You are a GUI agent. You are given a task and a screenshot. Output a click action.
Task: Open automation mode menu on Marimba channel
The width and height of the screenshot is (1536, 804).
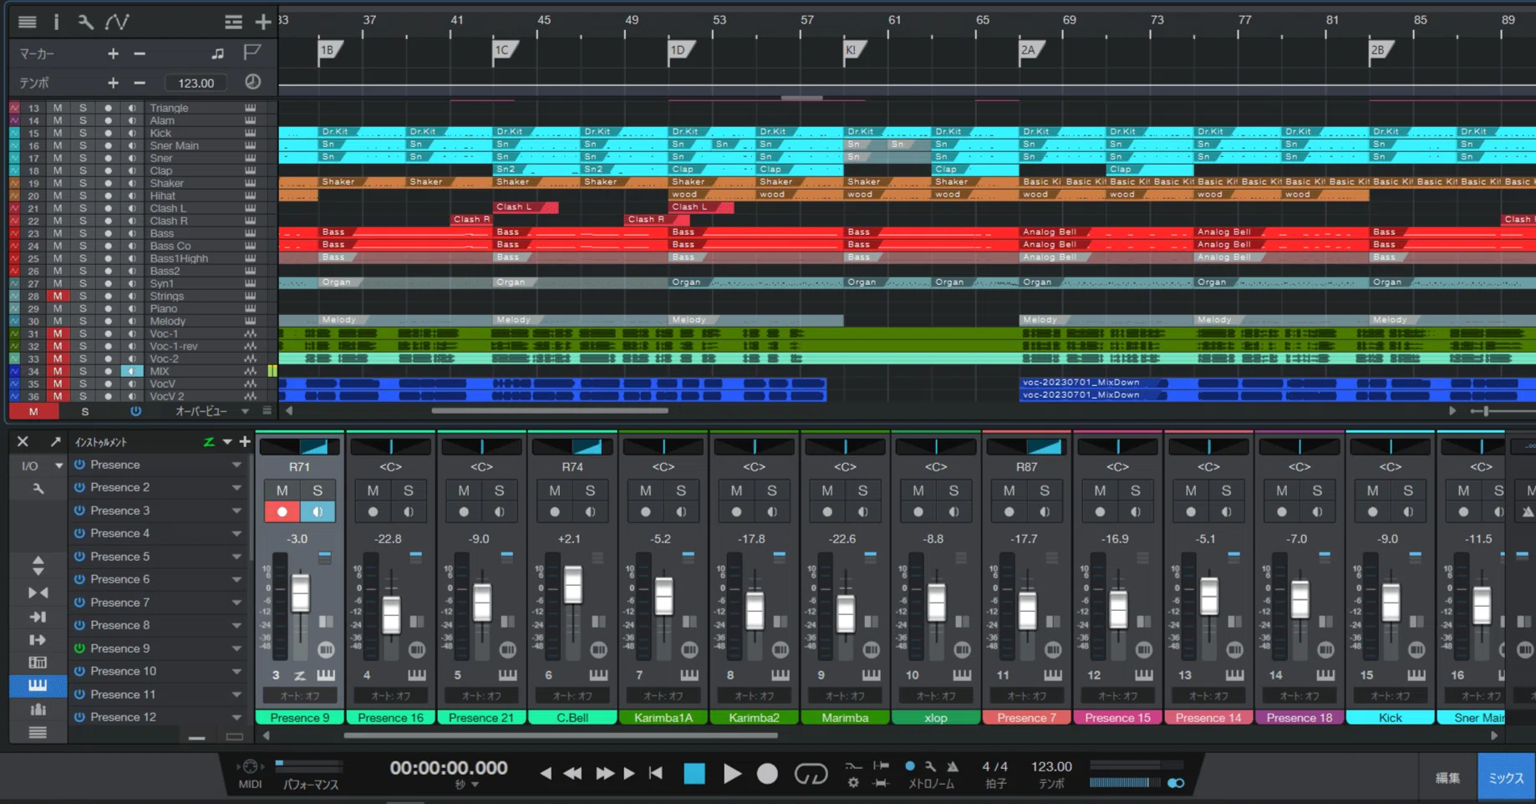click(x=845, y=695)
